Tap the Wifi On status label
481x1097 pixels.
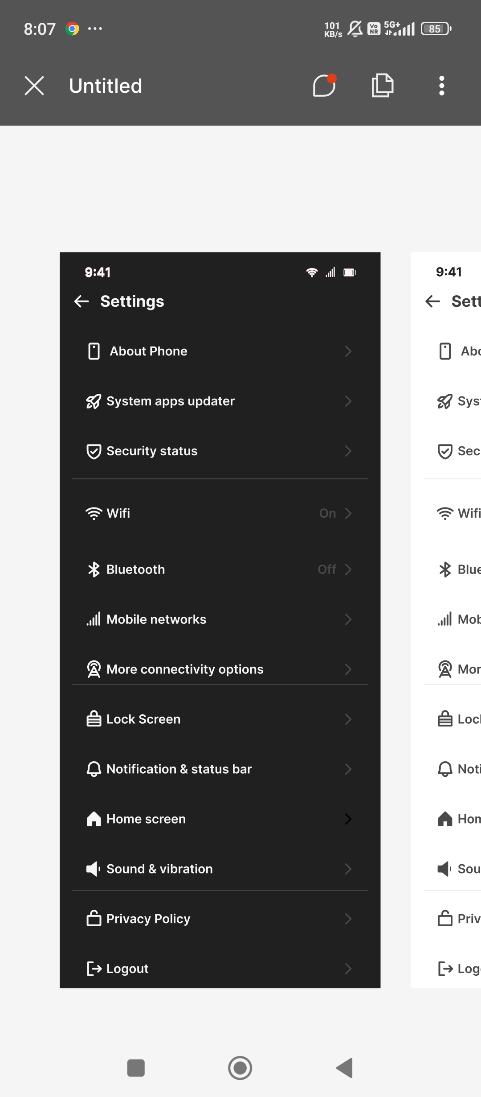[x=327, y=513]
